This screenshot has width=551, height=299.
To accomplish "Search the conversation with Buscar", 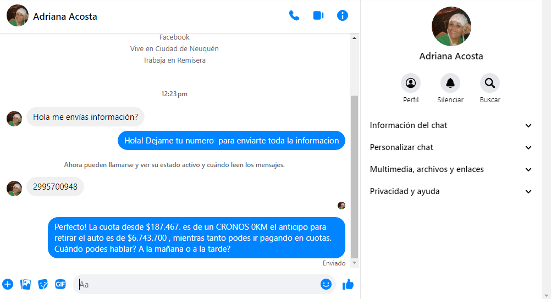I will click(489, 84).
